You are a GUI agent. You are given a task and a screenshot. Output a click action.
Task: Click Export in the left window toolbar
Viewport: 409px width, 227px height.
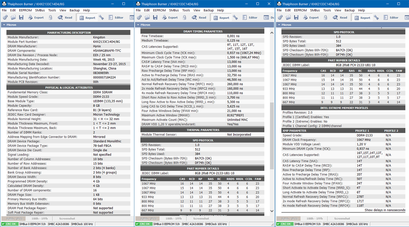tap(36, 17)
